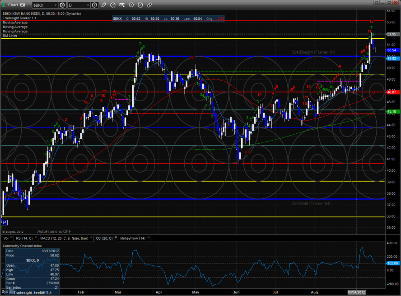Switch to the RSI (14, C) tab
Image resolution: width=401 pixels, height=296 pixels.
click(x=25, y=238)
